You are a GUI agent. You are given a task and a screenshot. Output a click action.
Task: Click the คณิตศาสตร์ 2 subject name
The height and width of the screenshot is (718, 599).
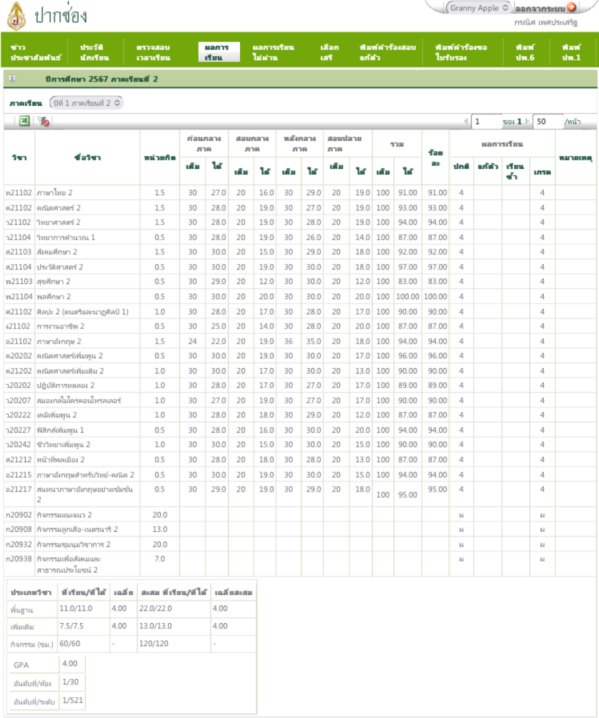point(59,208)
